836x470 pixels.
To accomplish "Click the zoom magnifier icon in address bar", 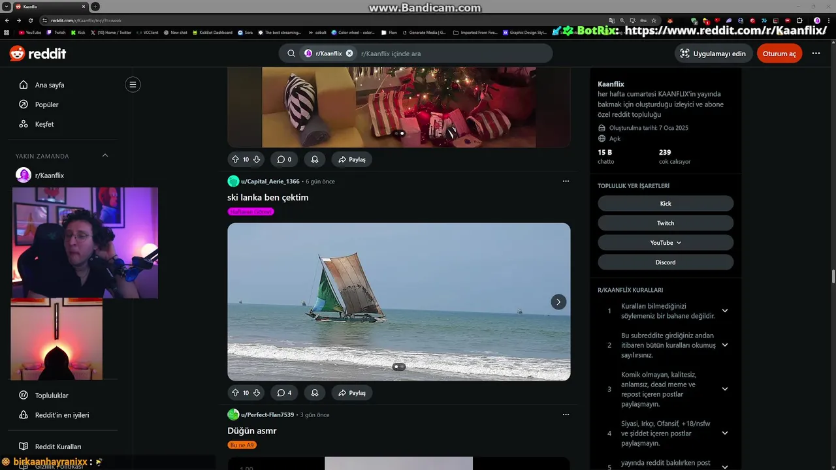I will coord(622,20).
